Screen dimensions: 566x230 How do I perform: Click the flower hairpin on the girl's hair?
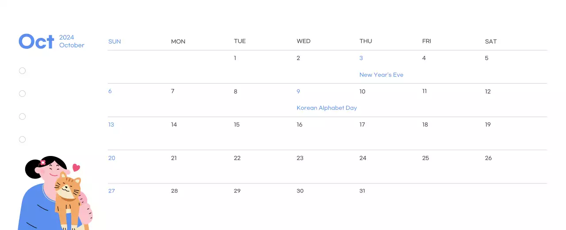43,163
